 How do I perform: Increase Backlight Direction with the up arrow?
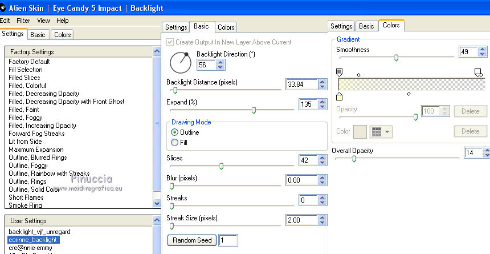coord(220,63)
